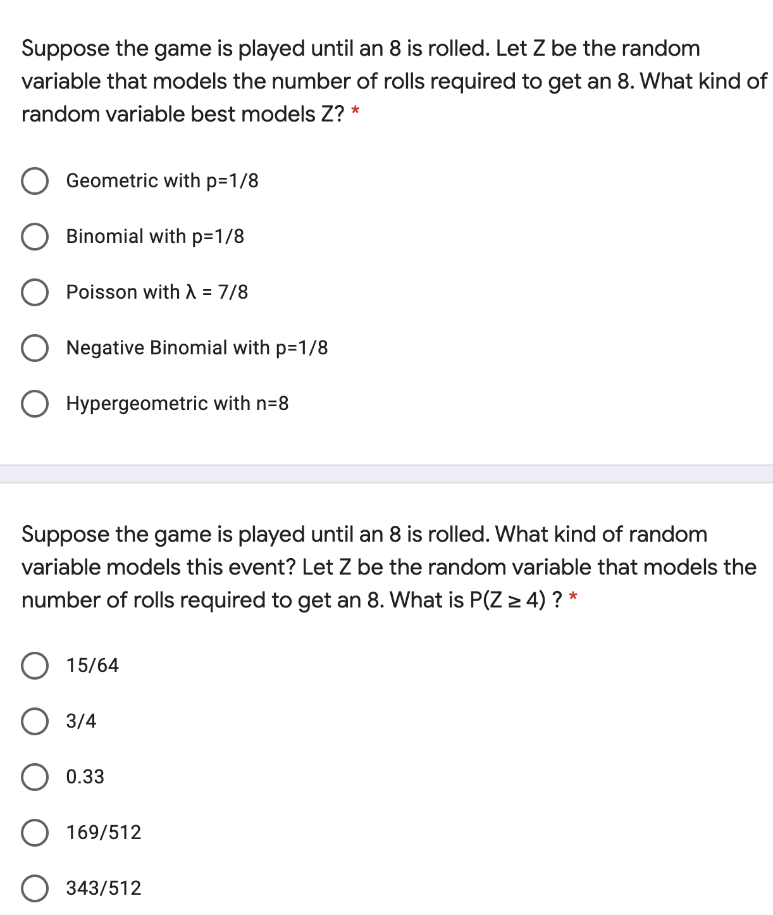Select the Geometric with p=1/8 radio button

click(35, 181)
